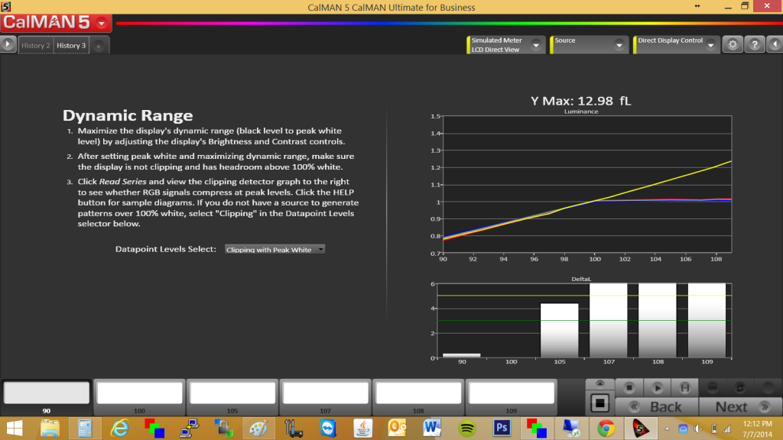
Task: Open File Explorer from the taskbar
Action: tap(50, 429)
